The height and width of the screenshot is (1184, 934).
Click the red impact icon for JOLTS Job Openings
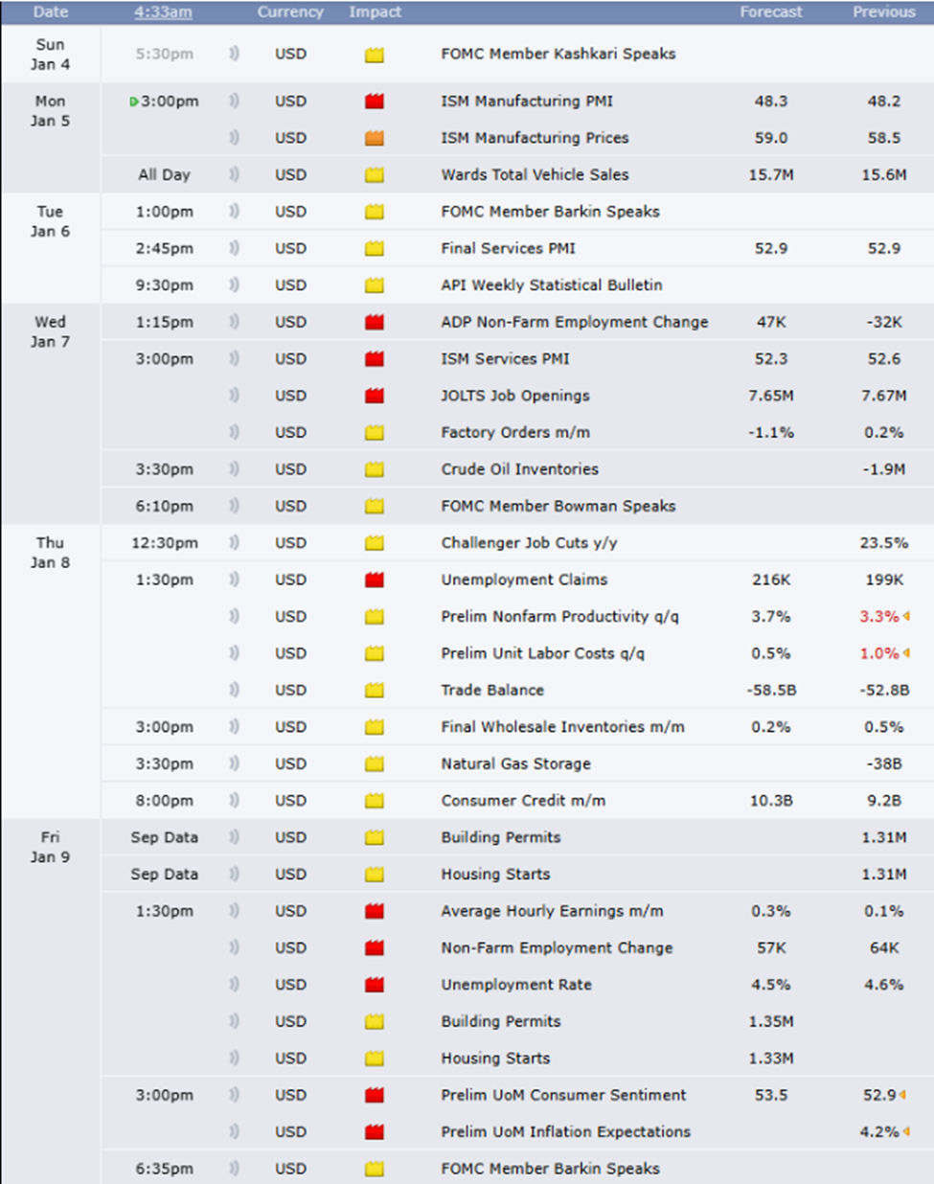(374, 396)
